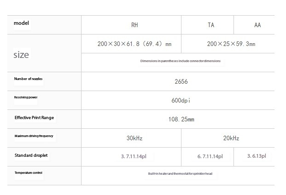Viewport: 286px width, 195px height.
Task: Click the 'Effective Print Range' label
Action: (34, 118)
